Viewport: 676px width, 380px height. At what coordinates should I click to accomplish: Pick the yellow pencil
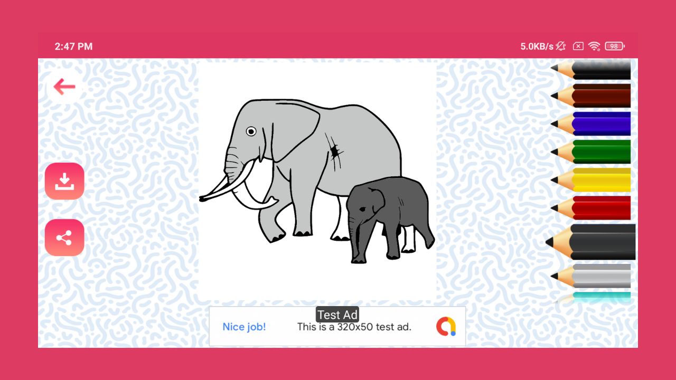tap(591, 180)
